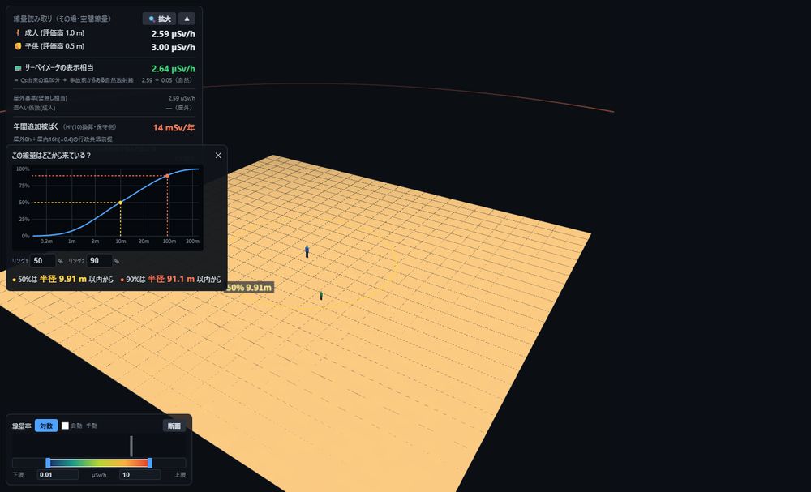Click the リング2 percent input field

pyautogui.click(x=99, y=261)
